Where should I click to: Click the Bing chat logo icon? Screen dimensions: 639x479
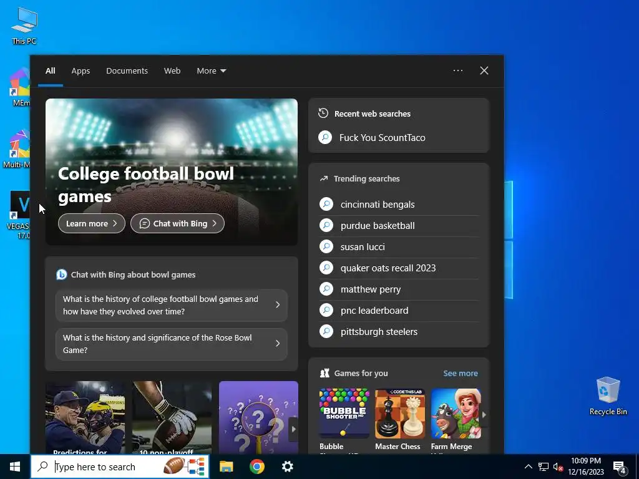62,274
